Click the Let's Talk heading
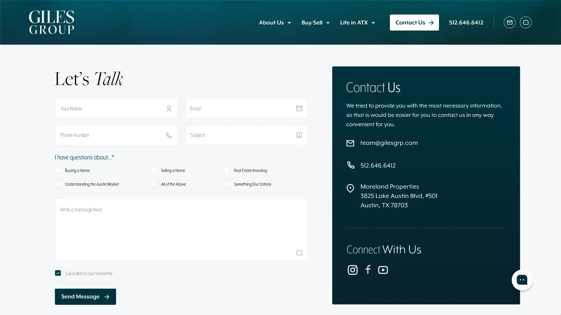The height and width of the screenshot is (315, 561). (x=89, y=79)
